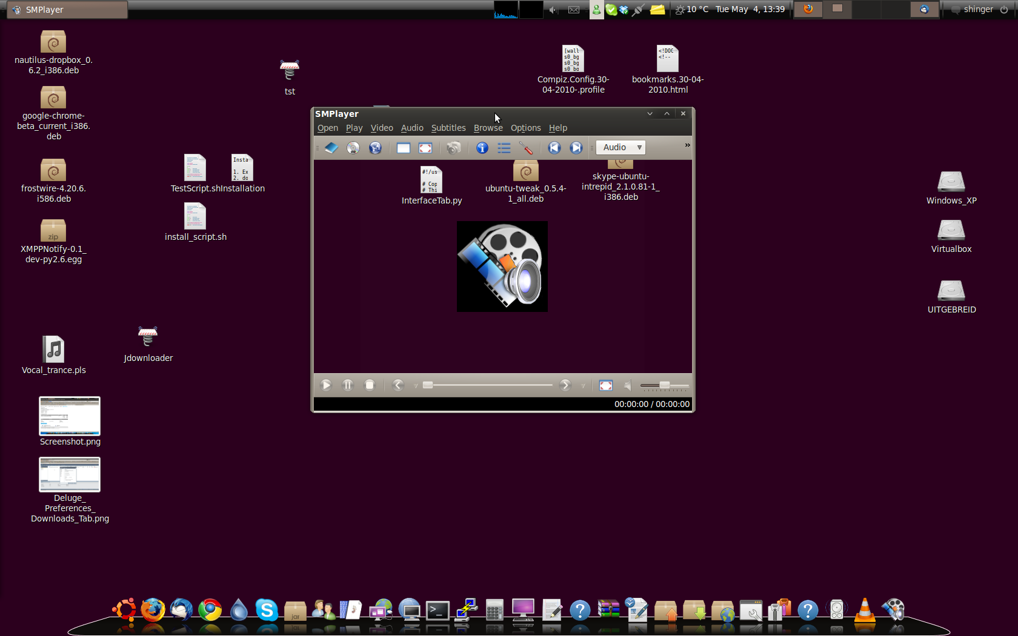Open the Audio track dropdown in toolbar
Image resolution: width=1018 pixels, height=636 pixels.
(x=620, y=147)
